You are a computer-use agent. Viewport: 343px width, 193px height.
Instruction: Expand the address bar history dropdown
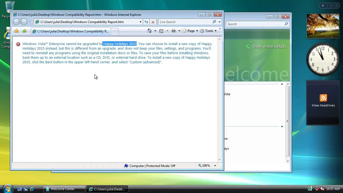point(140,22)
